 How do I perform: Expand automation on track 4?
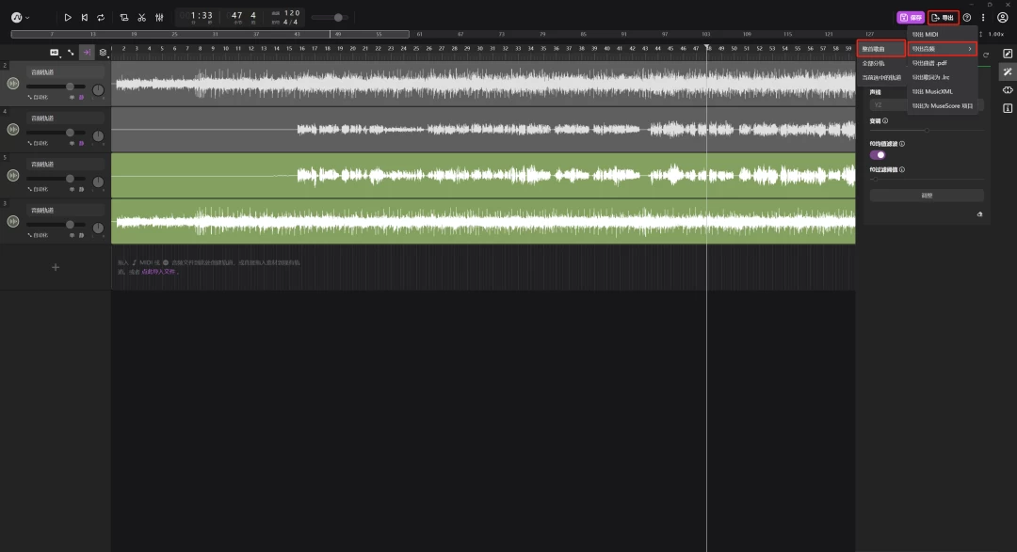[38, 143]
